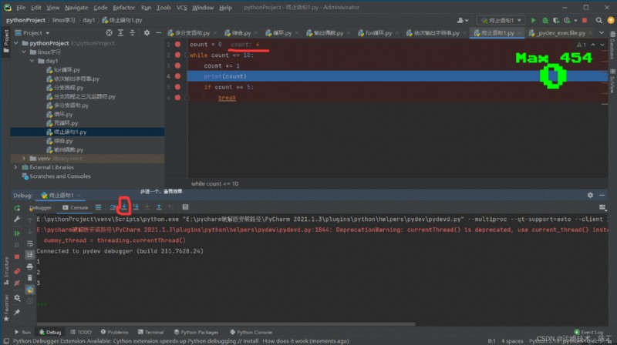Switch to the Debugger tab
Image resolution: width=617 pixels, height=345 pixels.
(40, 207)
